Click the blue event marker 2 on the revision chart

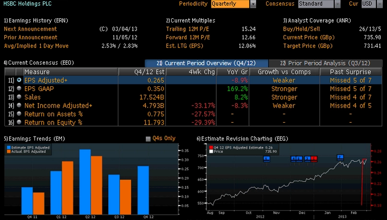point(340,157)
